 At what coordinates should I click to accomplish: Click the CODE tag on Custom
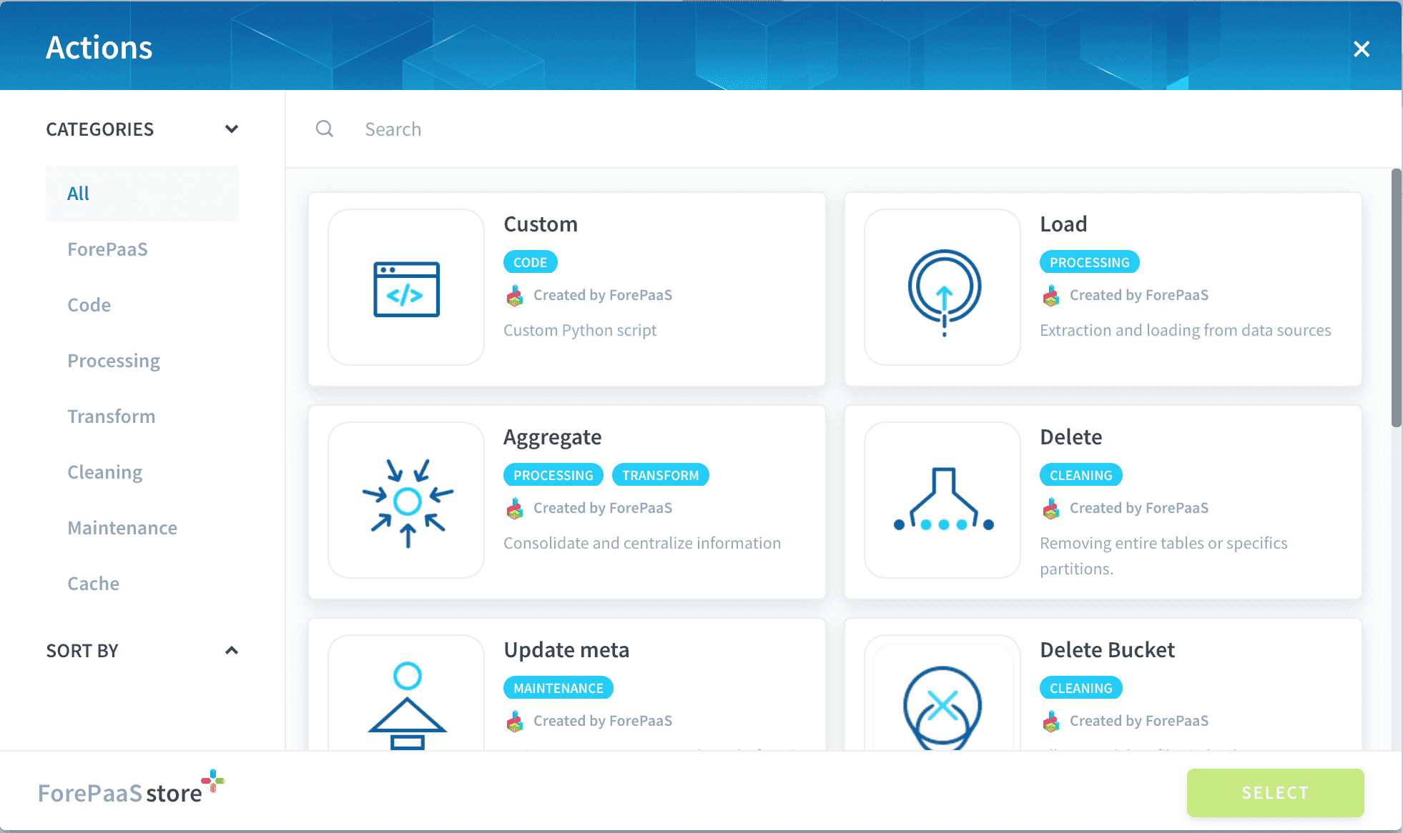531,262
